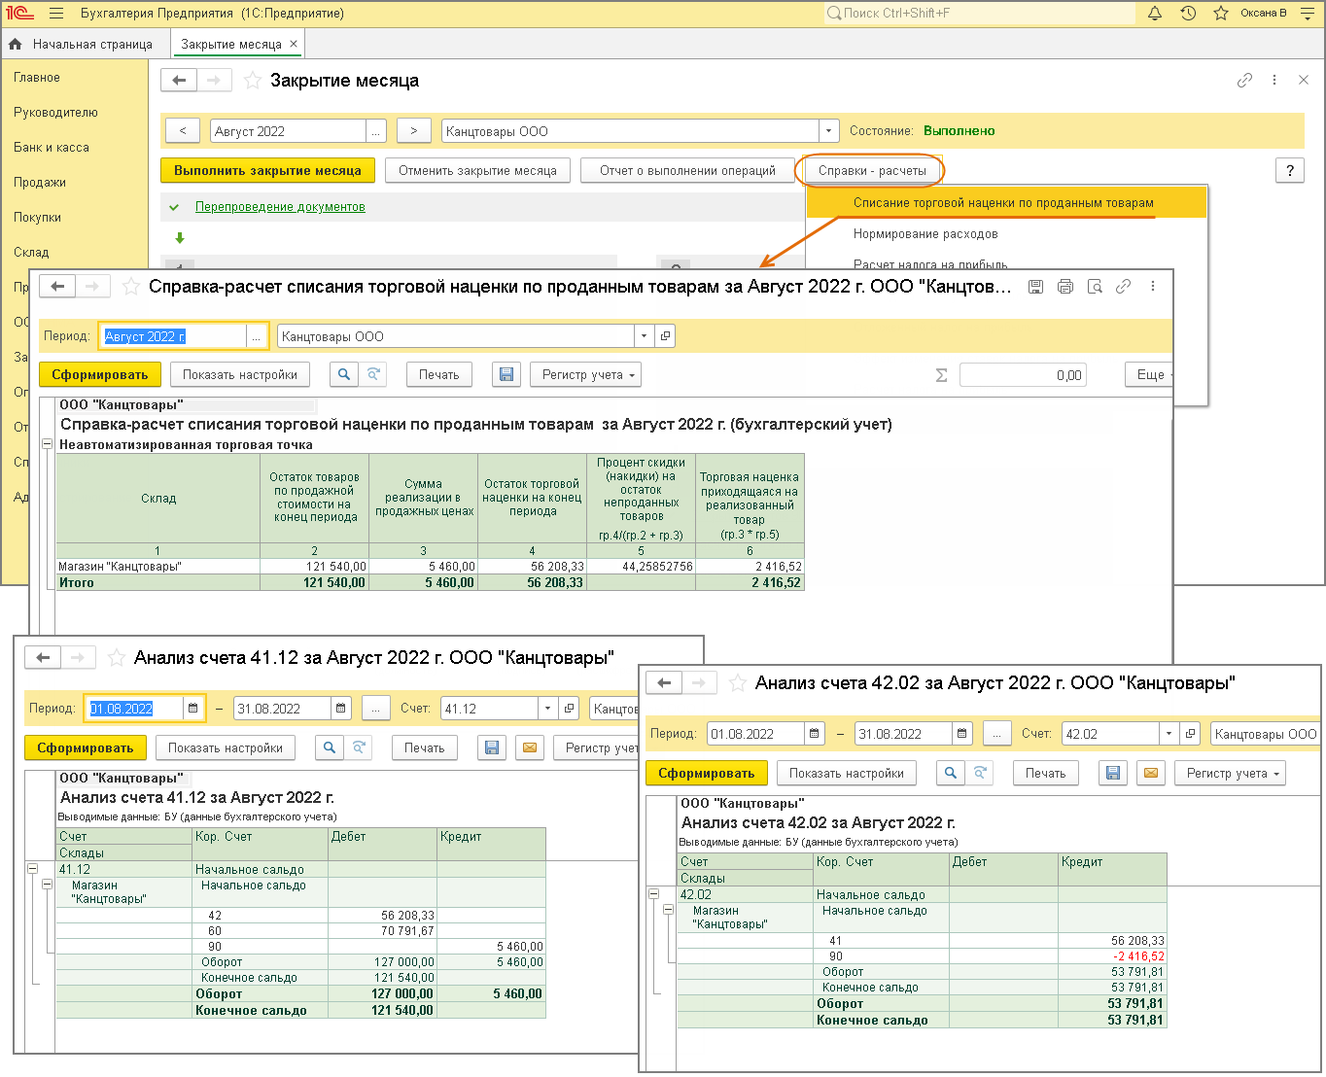Click Выполнить закрытие месяца button

click(267, 170)
